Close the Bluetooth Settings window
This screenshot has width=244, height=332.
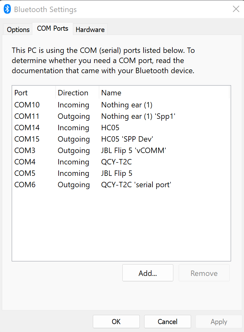[236, 9]
